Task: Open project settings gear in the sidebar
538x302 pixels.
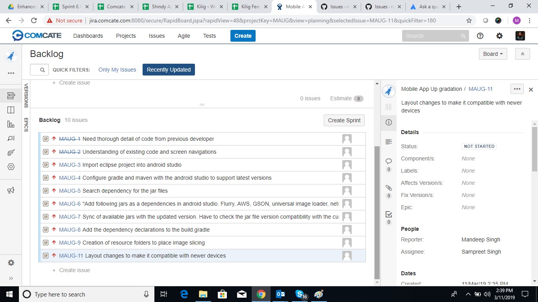Action: 11,263
